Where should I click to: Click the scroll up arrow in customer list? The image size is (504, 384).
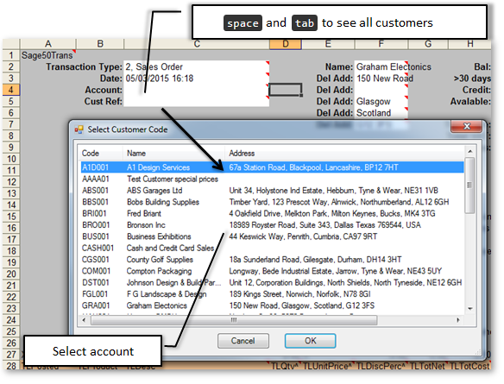click(x=469, y=151)
